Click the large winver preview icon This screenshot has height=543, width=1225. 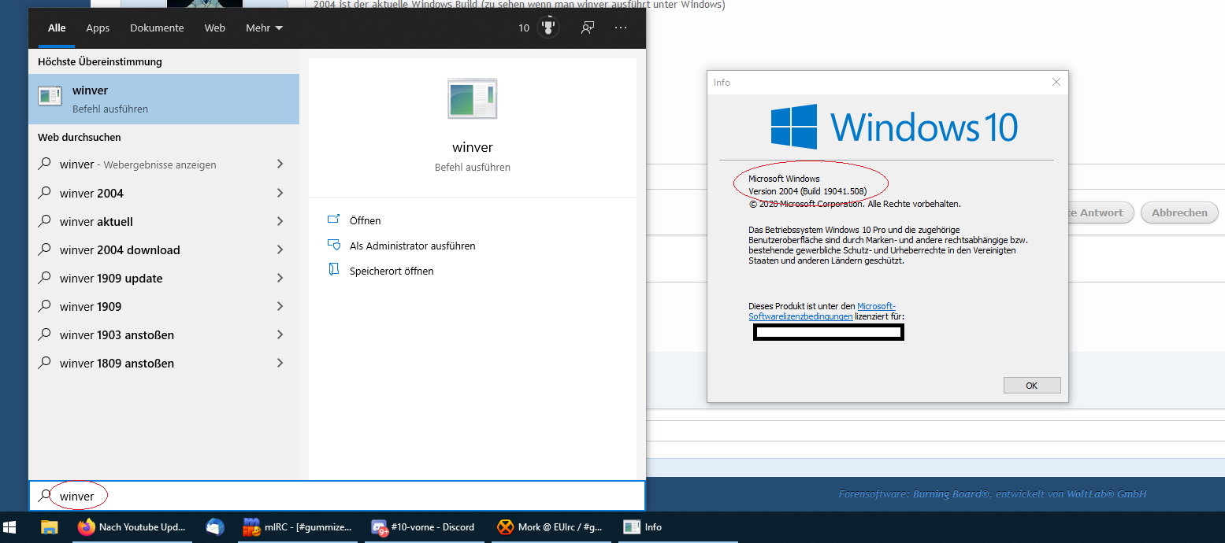click(x=472, y=98)
